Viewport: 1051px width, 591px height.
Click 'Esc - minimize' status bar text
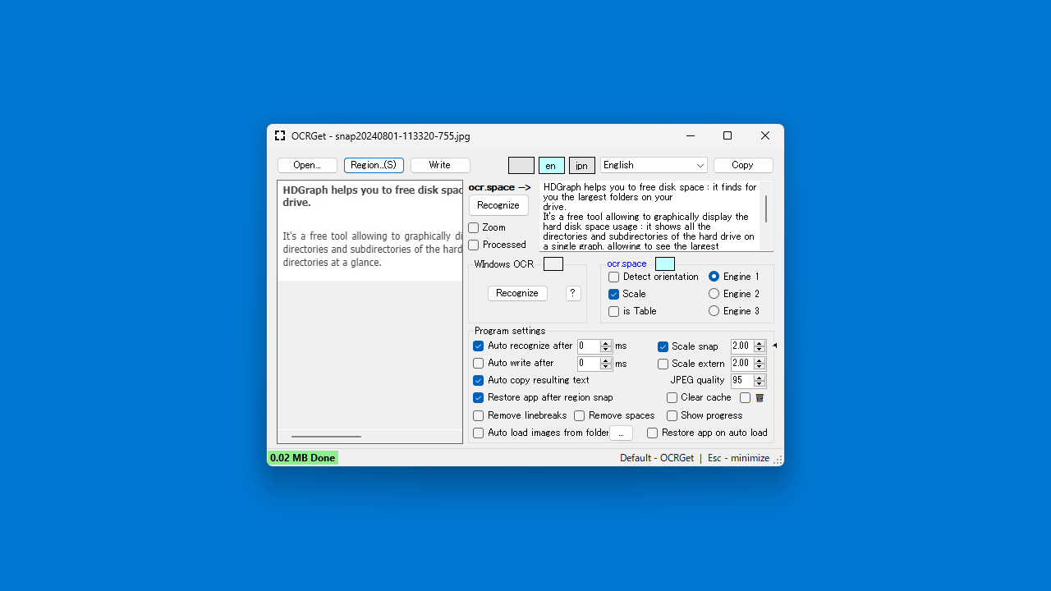tap(738, 458)
